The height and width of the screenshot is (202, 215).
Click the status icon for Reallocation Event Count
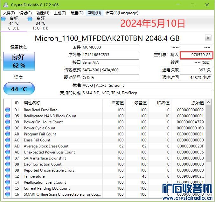(x=8, y=182)
